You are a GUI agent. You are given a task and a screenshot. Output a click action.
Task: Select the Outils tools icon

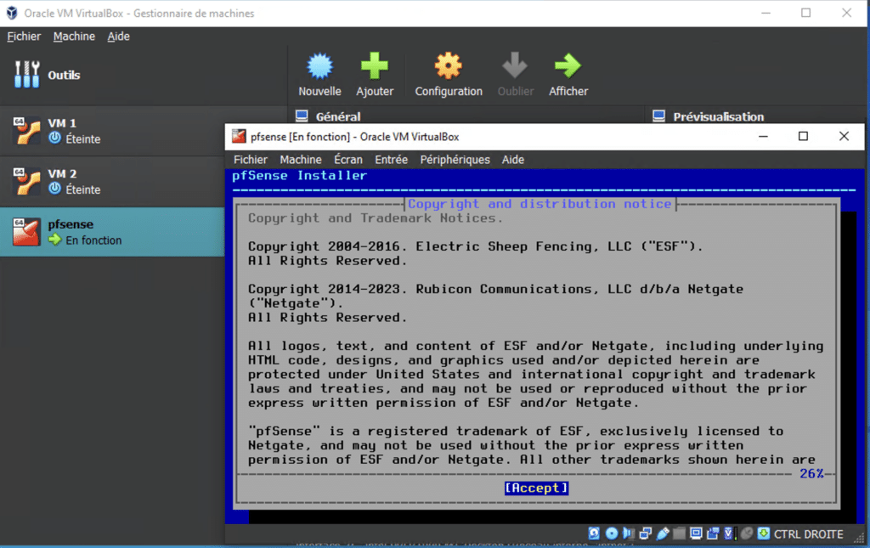tap(26, 74)
